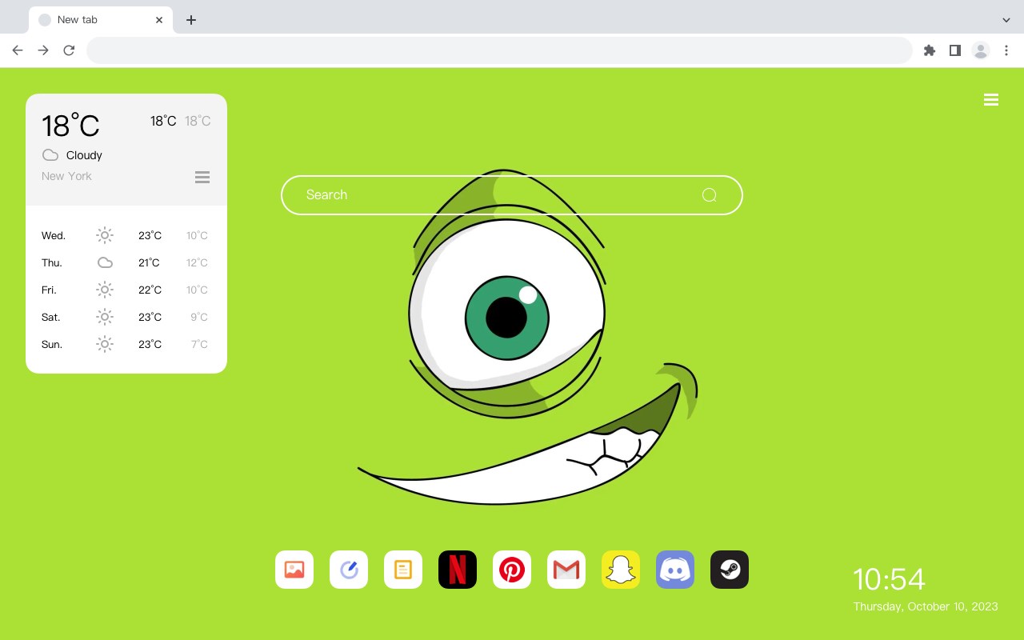Viewport: 1024px width, 640px height.
Task: Click the New York location text
Action: pyautogui.click(x=66, y=176)
